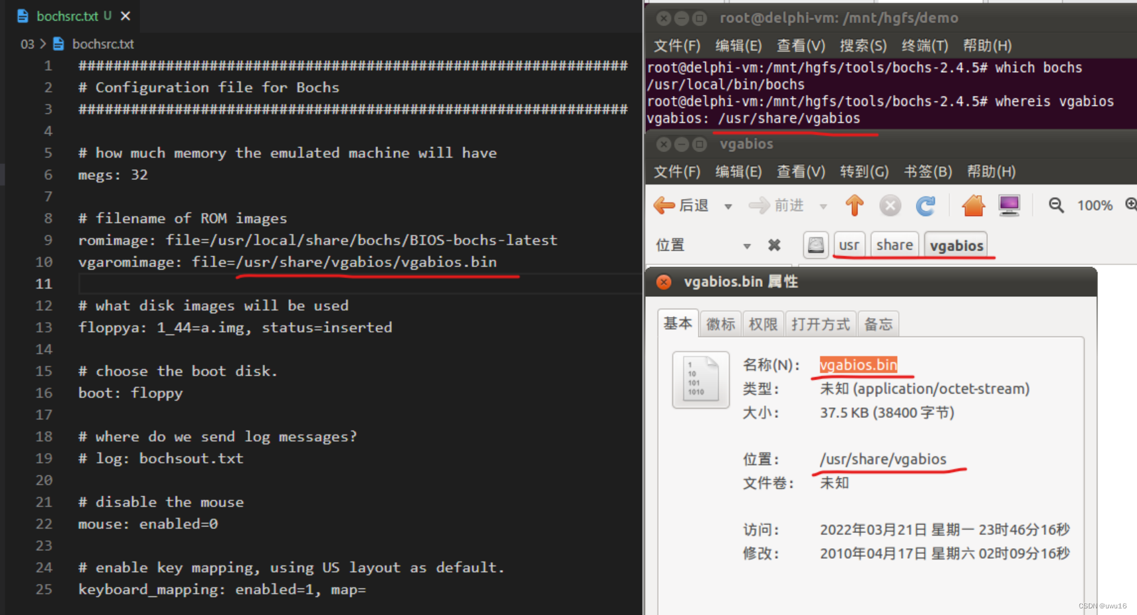Click the 100% zoom level
1137x615 pixels.
(1095, 206)
